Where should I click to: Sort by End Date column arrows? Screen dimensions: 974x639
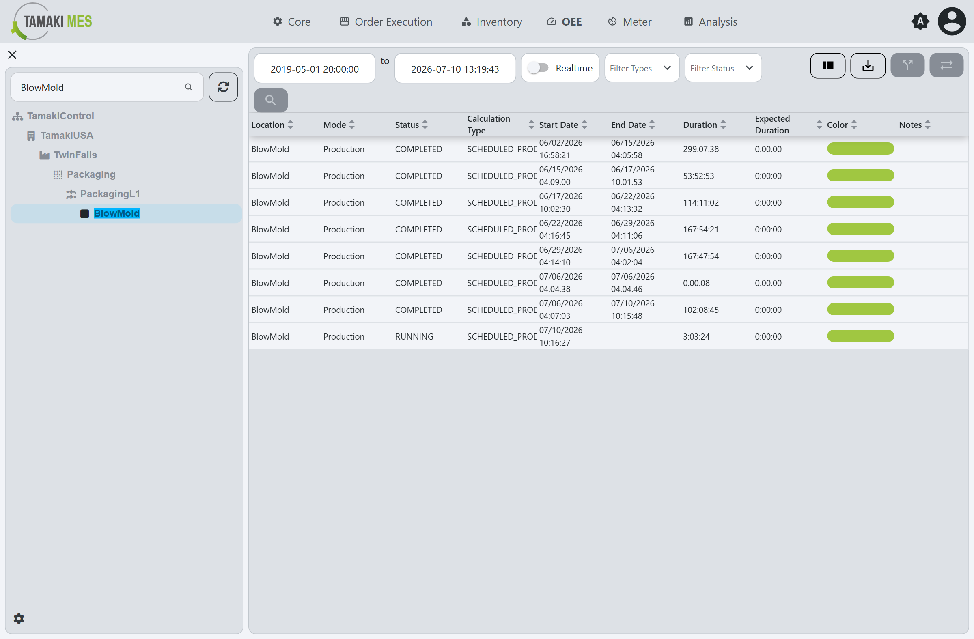pyautogui.click(x=652, y=125)
